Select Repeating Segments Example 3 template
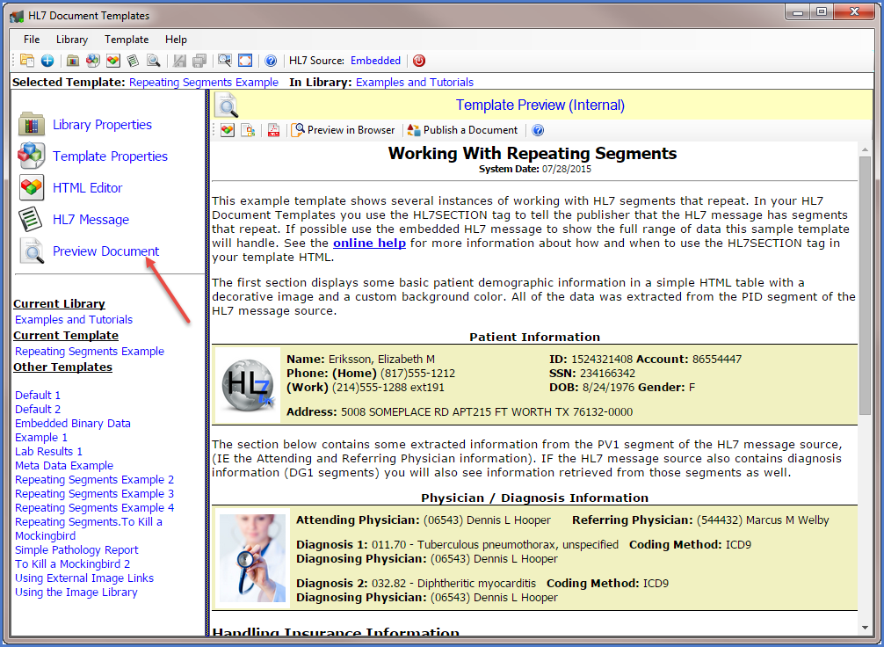The width and height of the screenshot is (884, 647). coord(94,493)
